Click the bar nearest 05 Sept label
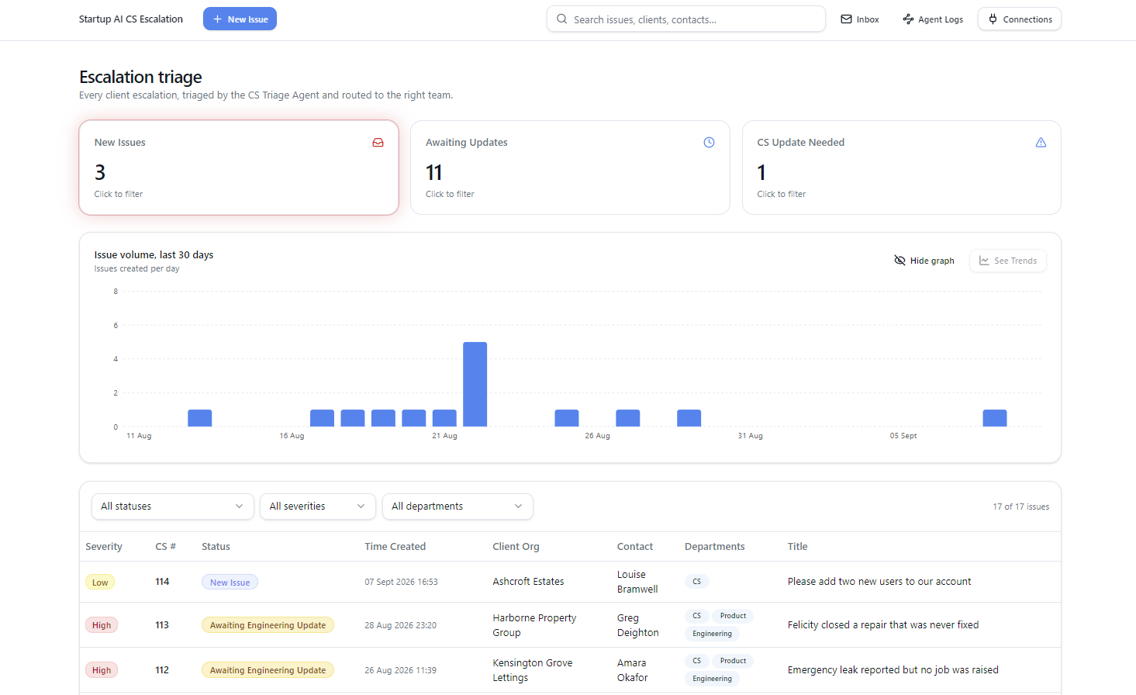This screenshot has height=695, width=1136. click(995, 418)
